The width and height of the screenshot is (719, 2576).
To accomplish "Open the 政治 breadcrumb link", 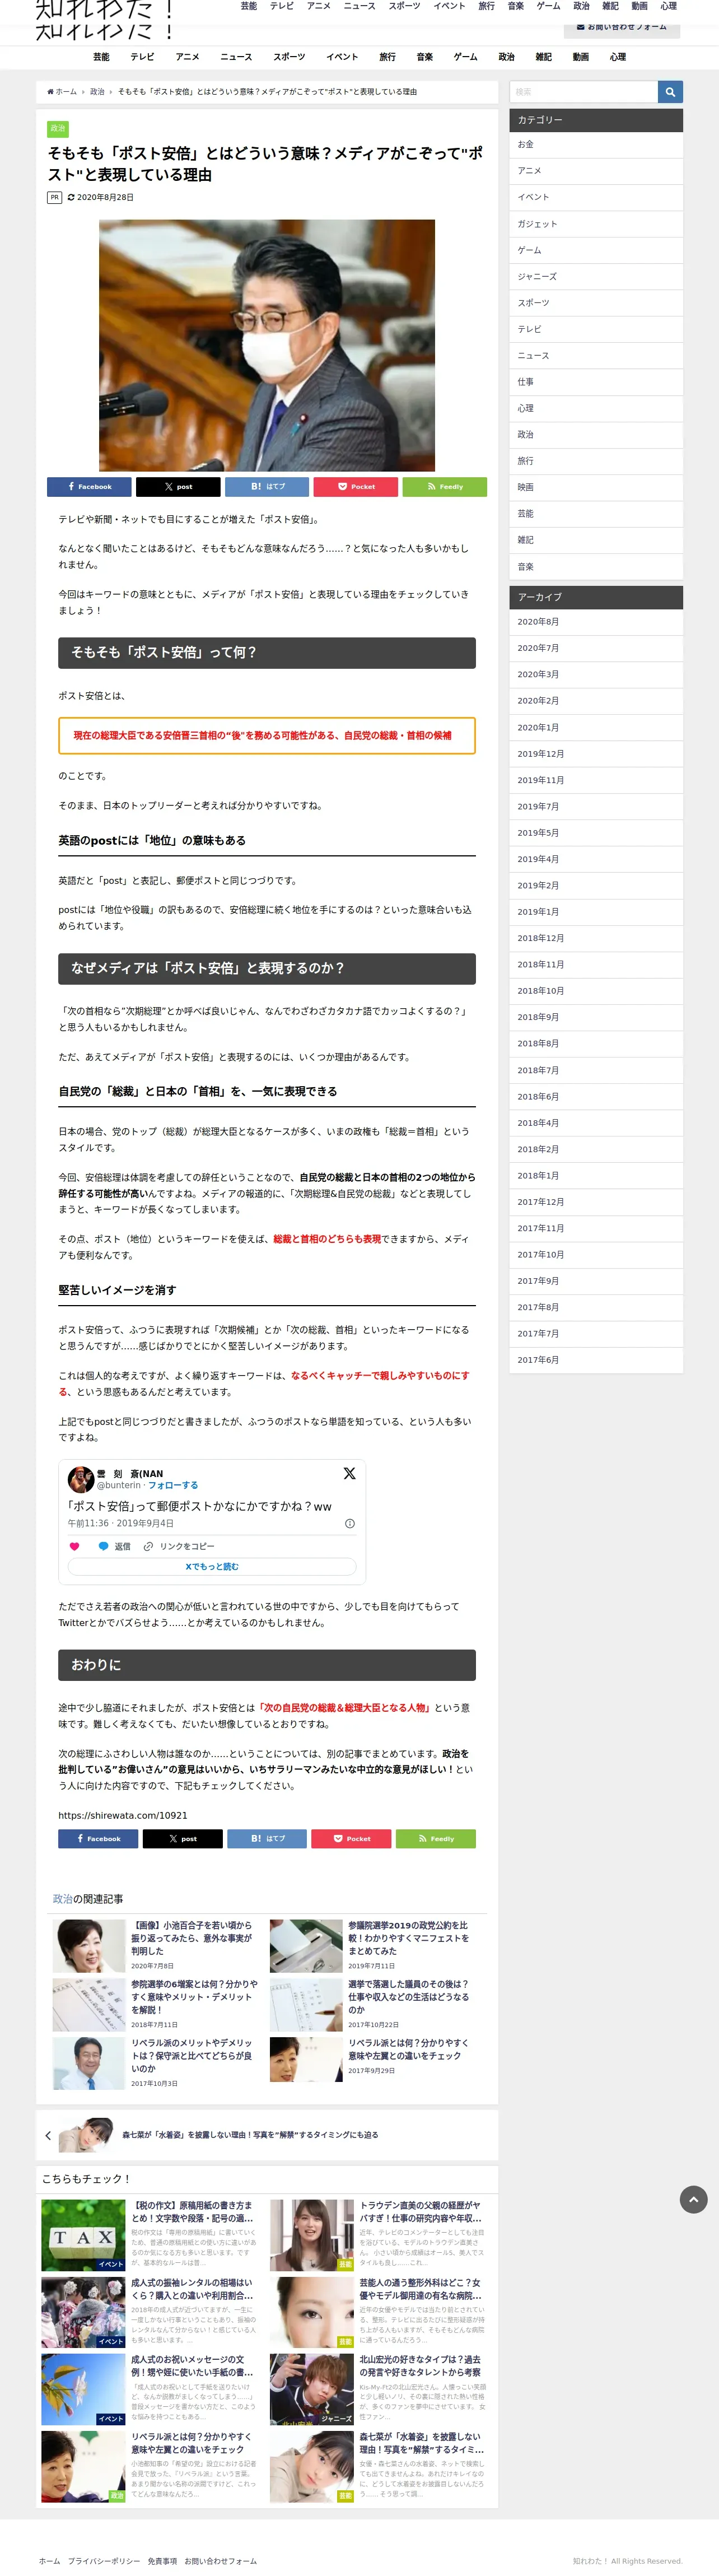I will 97,92.
